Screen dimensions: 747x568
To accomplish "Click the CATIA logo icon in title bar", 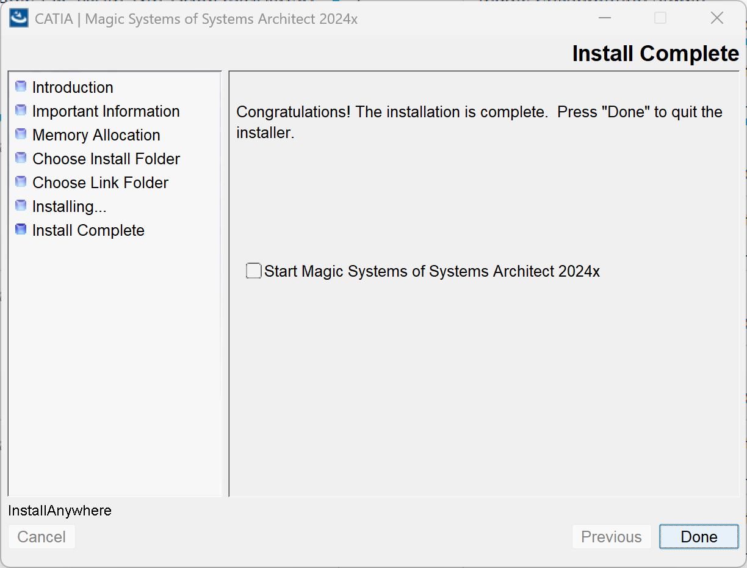I will pos(20,18).
